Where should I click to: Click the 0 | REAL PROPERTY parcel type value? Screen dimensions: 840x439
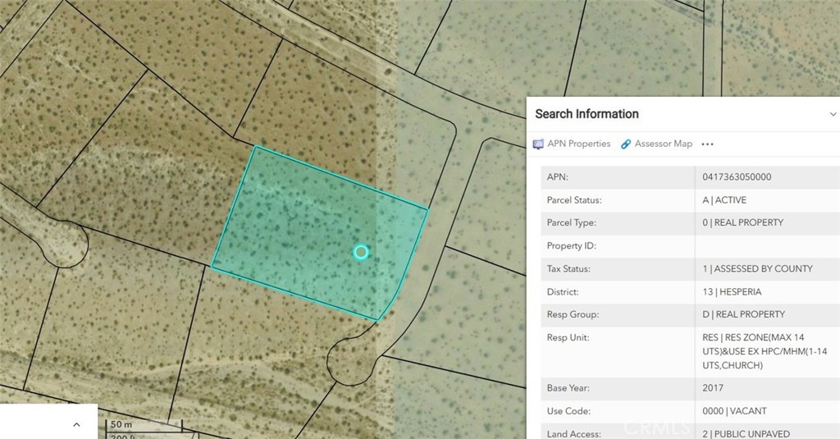click(x=742, y=222)
